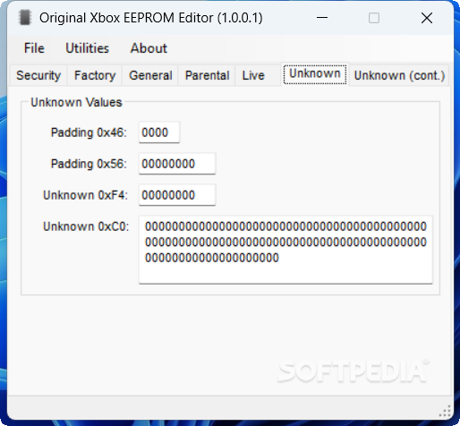This screenshot has height=426, width=460.
Task: Open the File menu
Action: 34,48
